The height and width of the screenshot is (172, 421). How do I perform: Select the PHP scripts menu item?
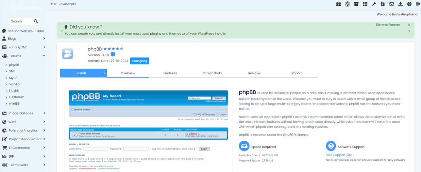54,4
